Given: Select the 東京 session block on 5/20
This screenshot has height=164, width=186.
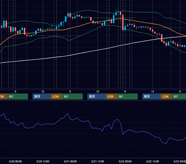Looking at the screenshot, I should point(42,96).
